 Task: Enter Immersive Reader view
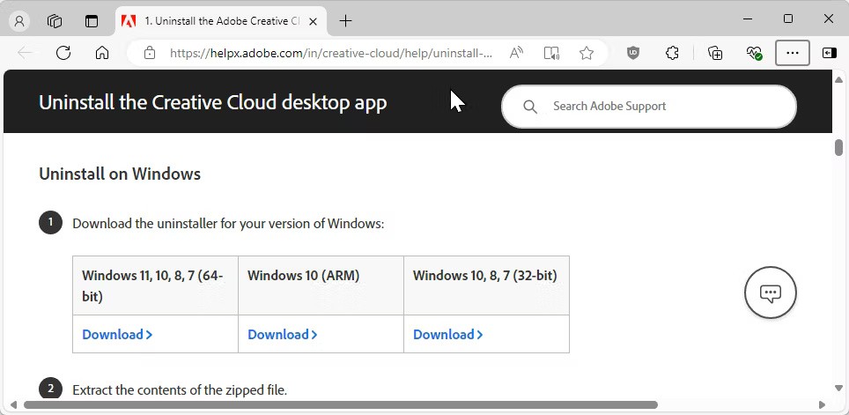pos(551,53)
